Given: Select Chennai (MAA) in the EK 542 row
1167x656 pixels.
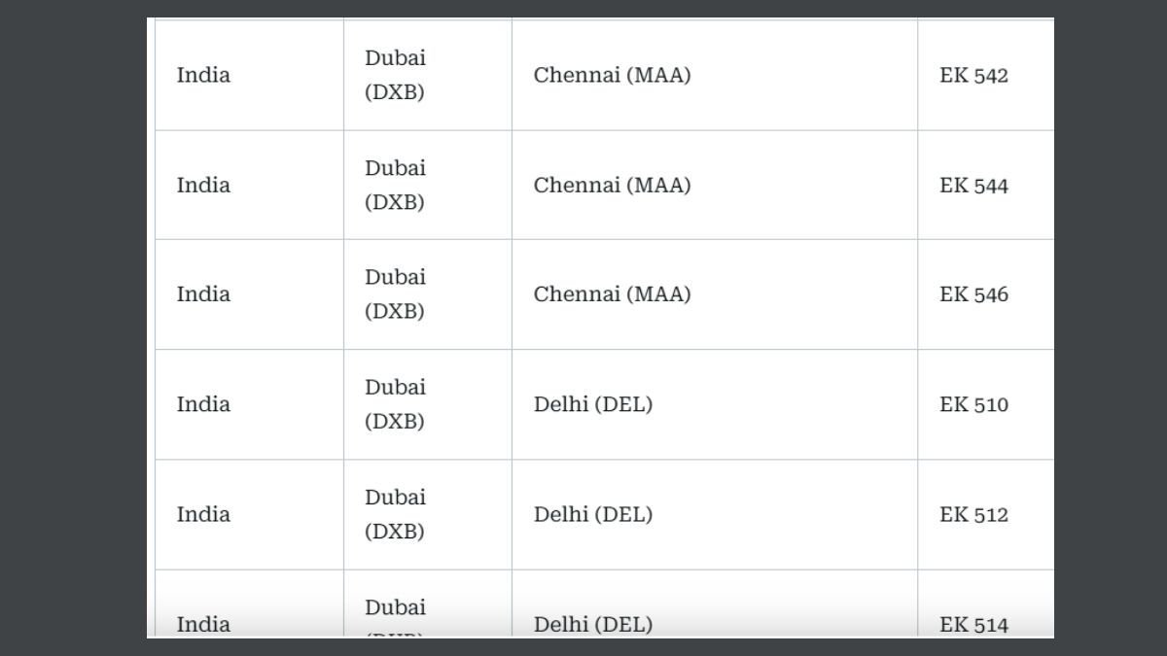Looking at the screenshot, I should (612, 76).
